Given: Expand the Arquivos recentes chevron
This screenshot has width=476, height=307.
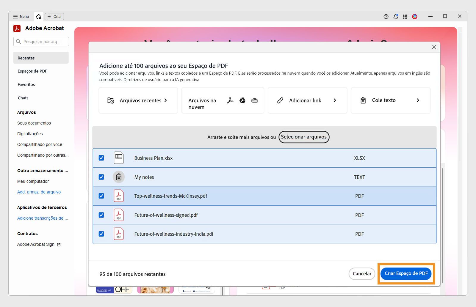Looking at the screenshot, I should [x=166, y=100].
